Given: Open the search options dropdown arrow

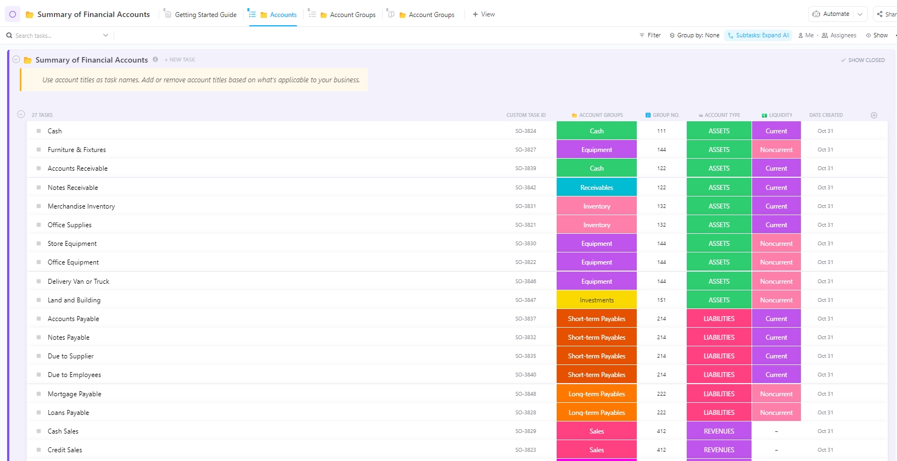Looking at the screenshot, I should [105, 36].
